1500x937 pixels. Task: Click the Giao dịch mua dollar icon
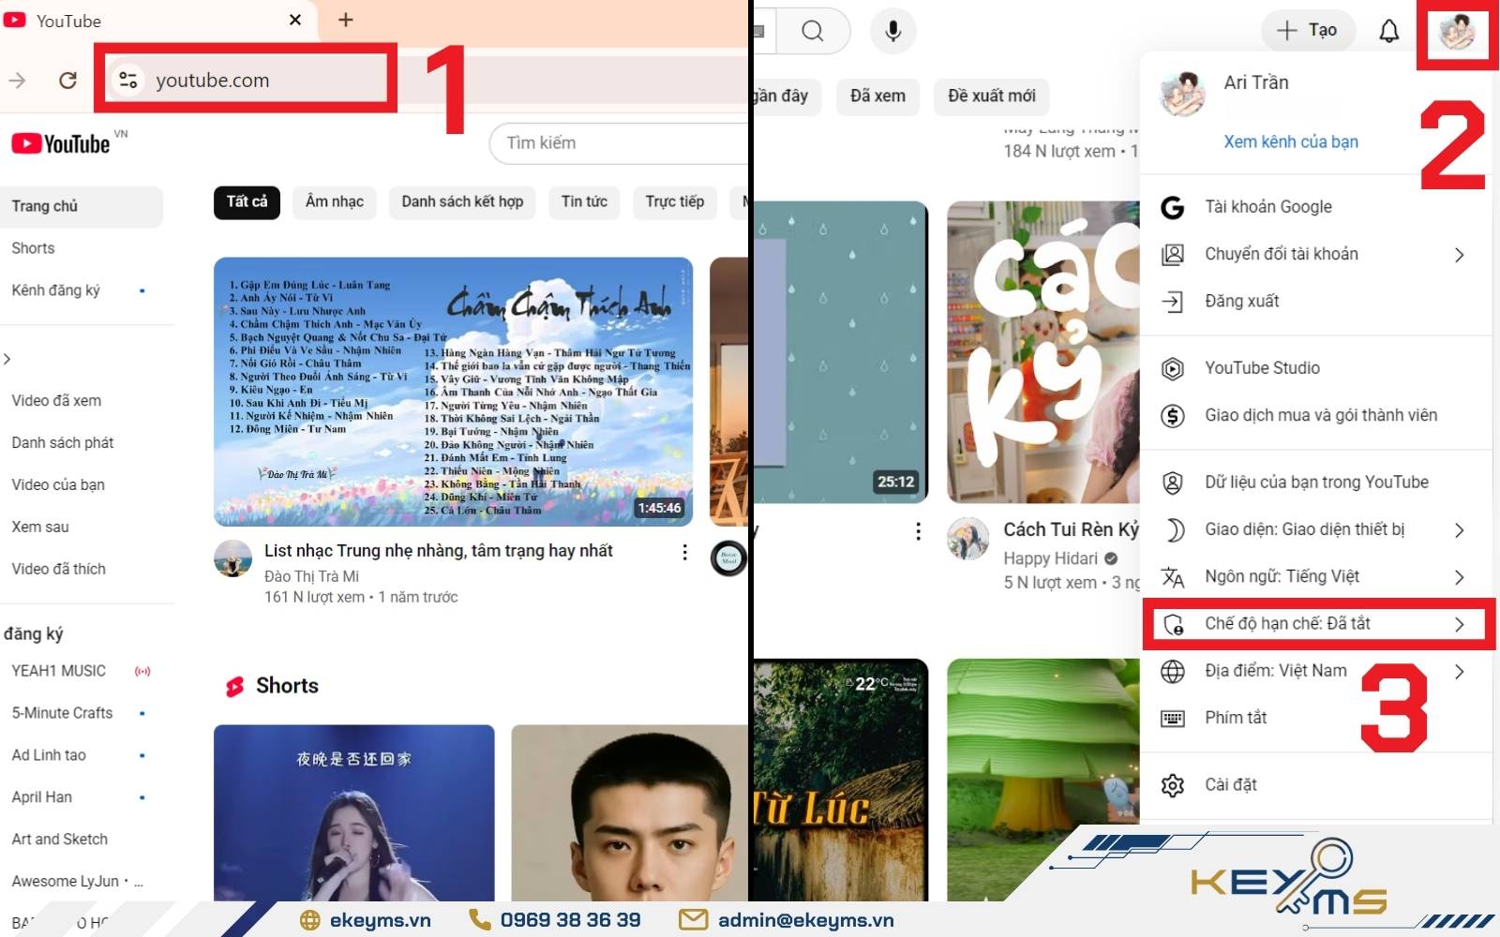tap(1172, 416)
